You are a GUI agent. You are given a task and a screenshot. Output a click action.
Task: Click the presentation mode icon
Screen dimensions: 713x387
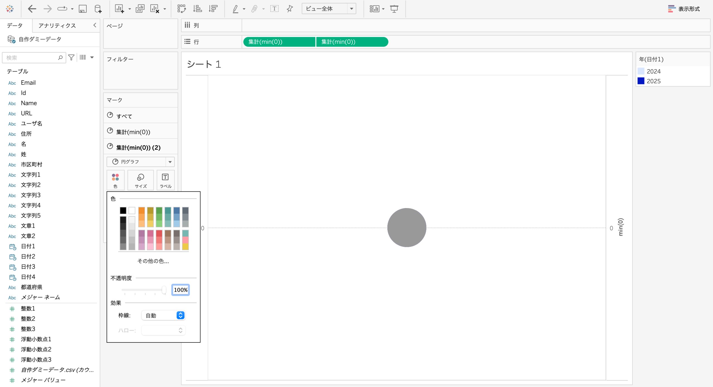pos(394,9)
